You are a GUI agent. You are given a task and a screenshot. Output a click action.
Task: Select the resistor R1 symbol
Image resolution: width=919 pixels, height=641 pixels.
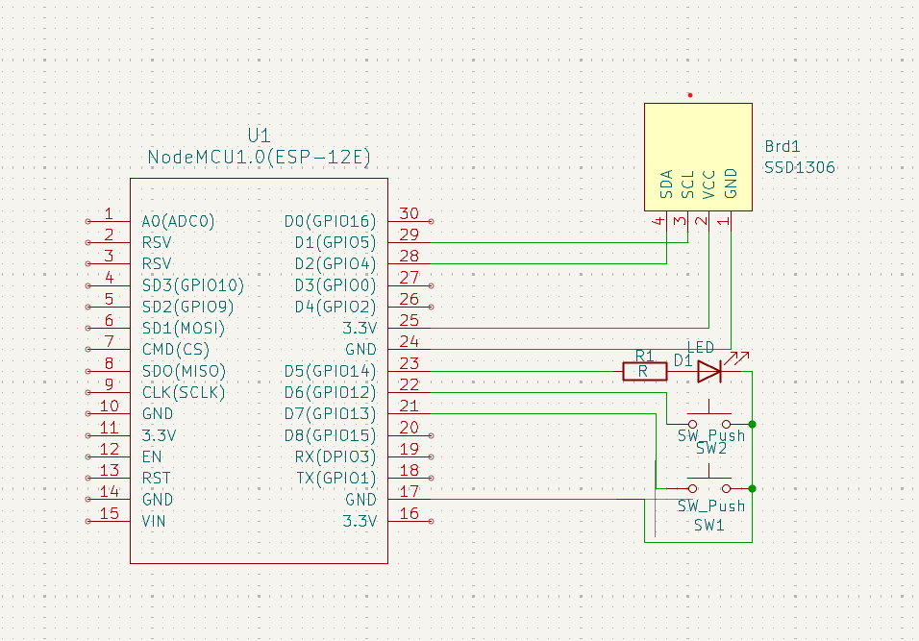pos(645,372)
